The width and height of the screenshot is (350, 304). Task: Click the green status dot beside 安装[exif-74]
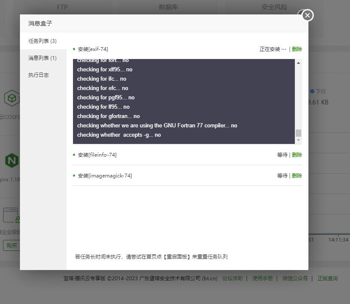74,49
